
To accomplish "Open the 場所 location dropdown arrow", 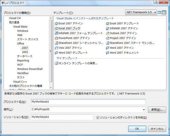I will (144, 110).
